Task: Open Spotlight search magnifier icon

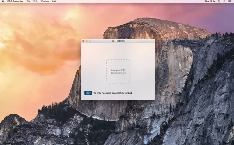Action: (x=224, y=1)
